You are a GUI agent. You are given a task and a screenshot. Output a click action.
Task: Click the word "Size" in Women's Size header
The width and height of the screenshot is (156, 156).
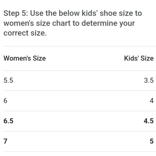tap(39, 58)
